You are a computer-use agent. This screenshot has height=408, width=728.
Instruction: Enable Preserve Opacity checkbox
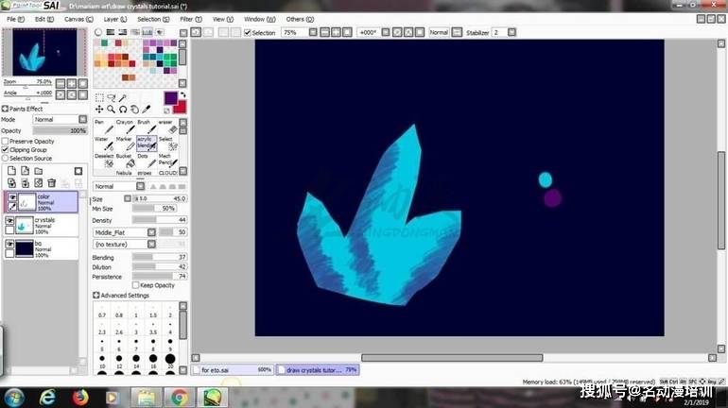(5, 141)
